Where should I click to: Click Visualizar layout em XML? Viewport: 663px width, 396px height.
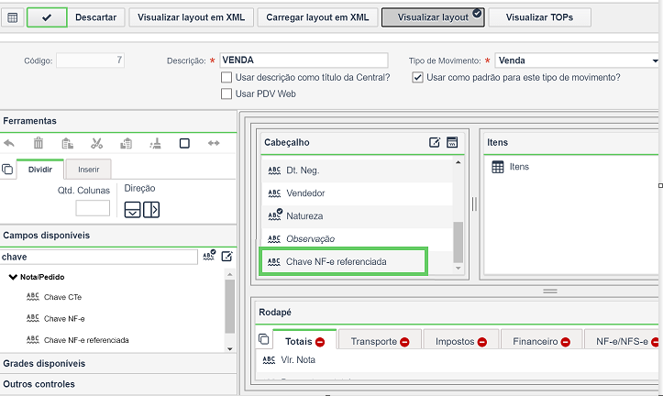pos(191,17)
